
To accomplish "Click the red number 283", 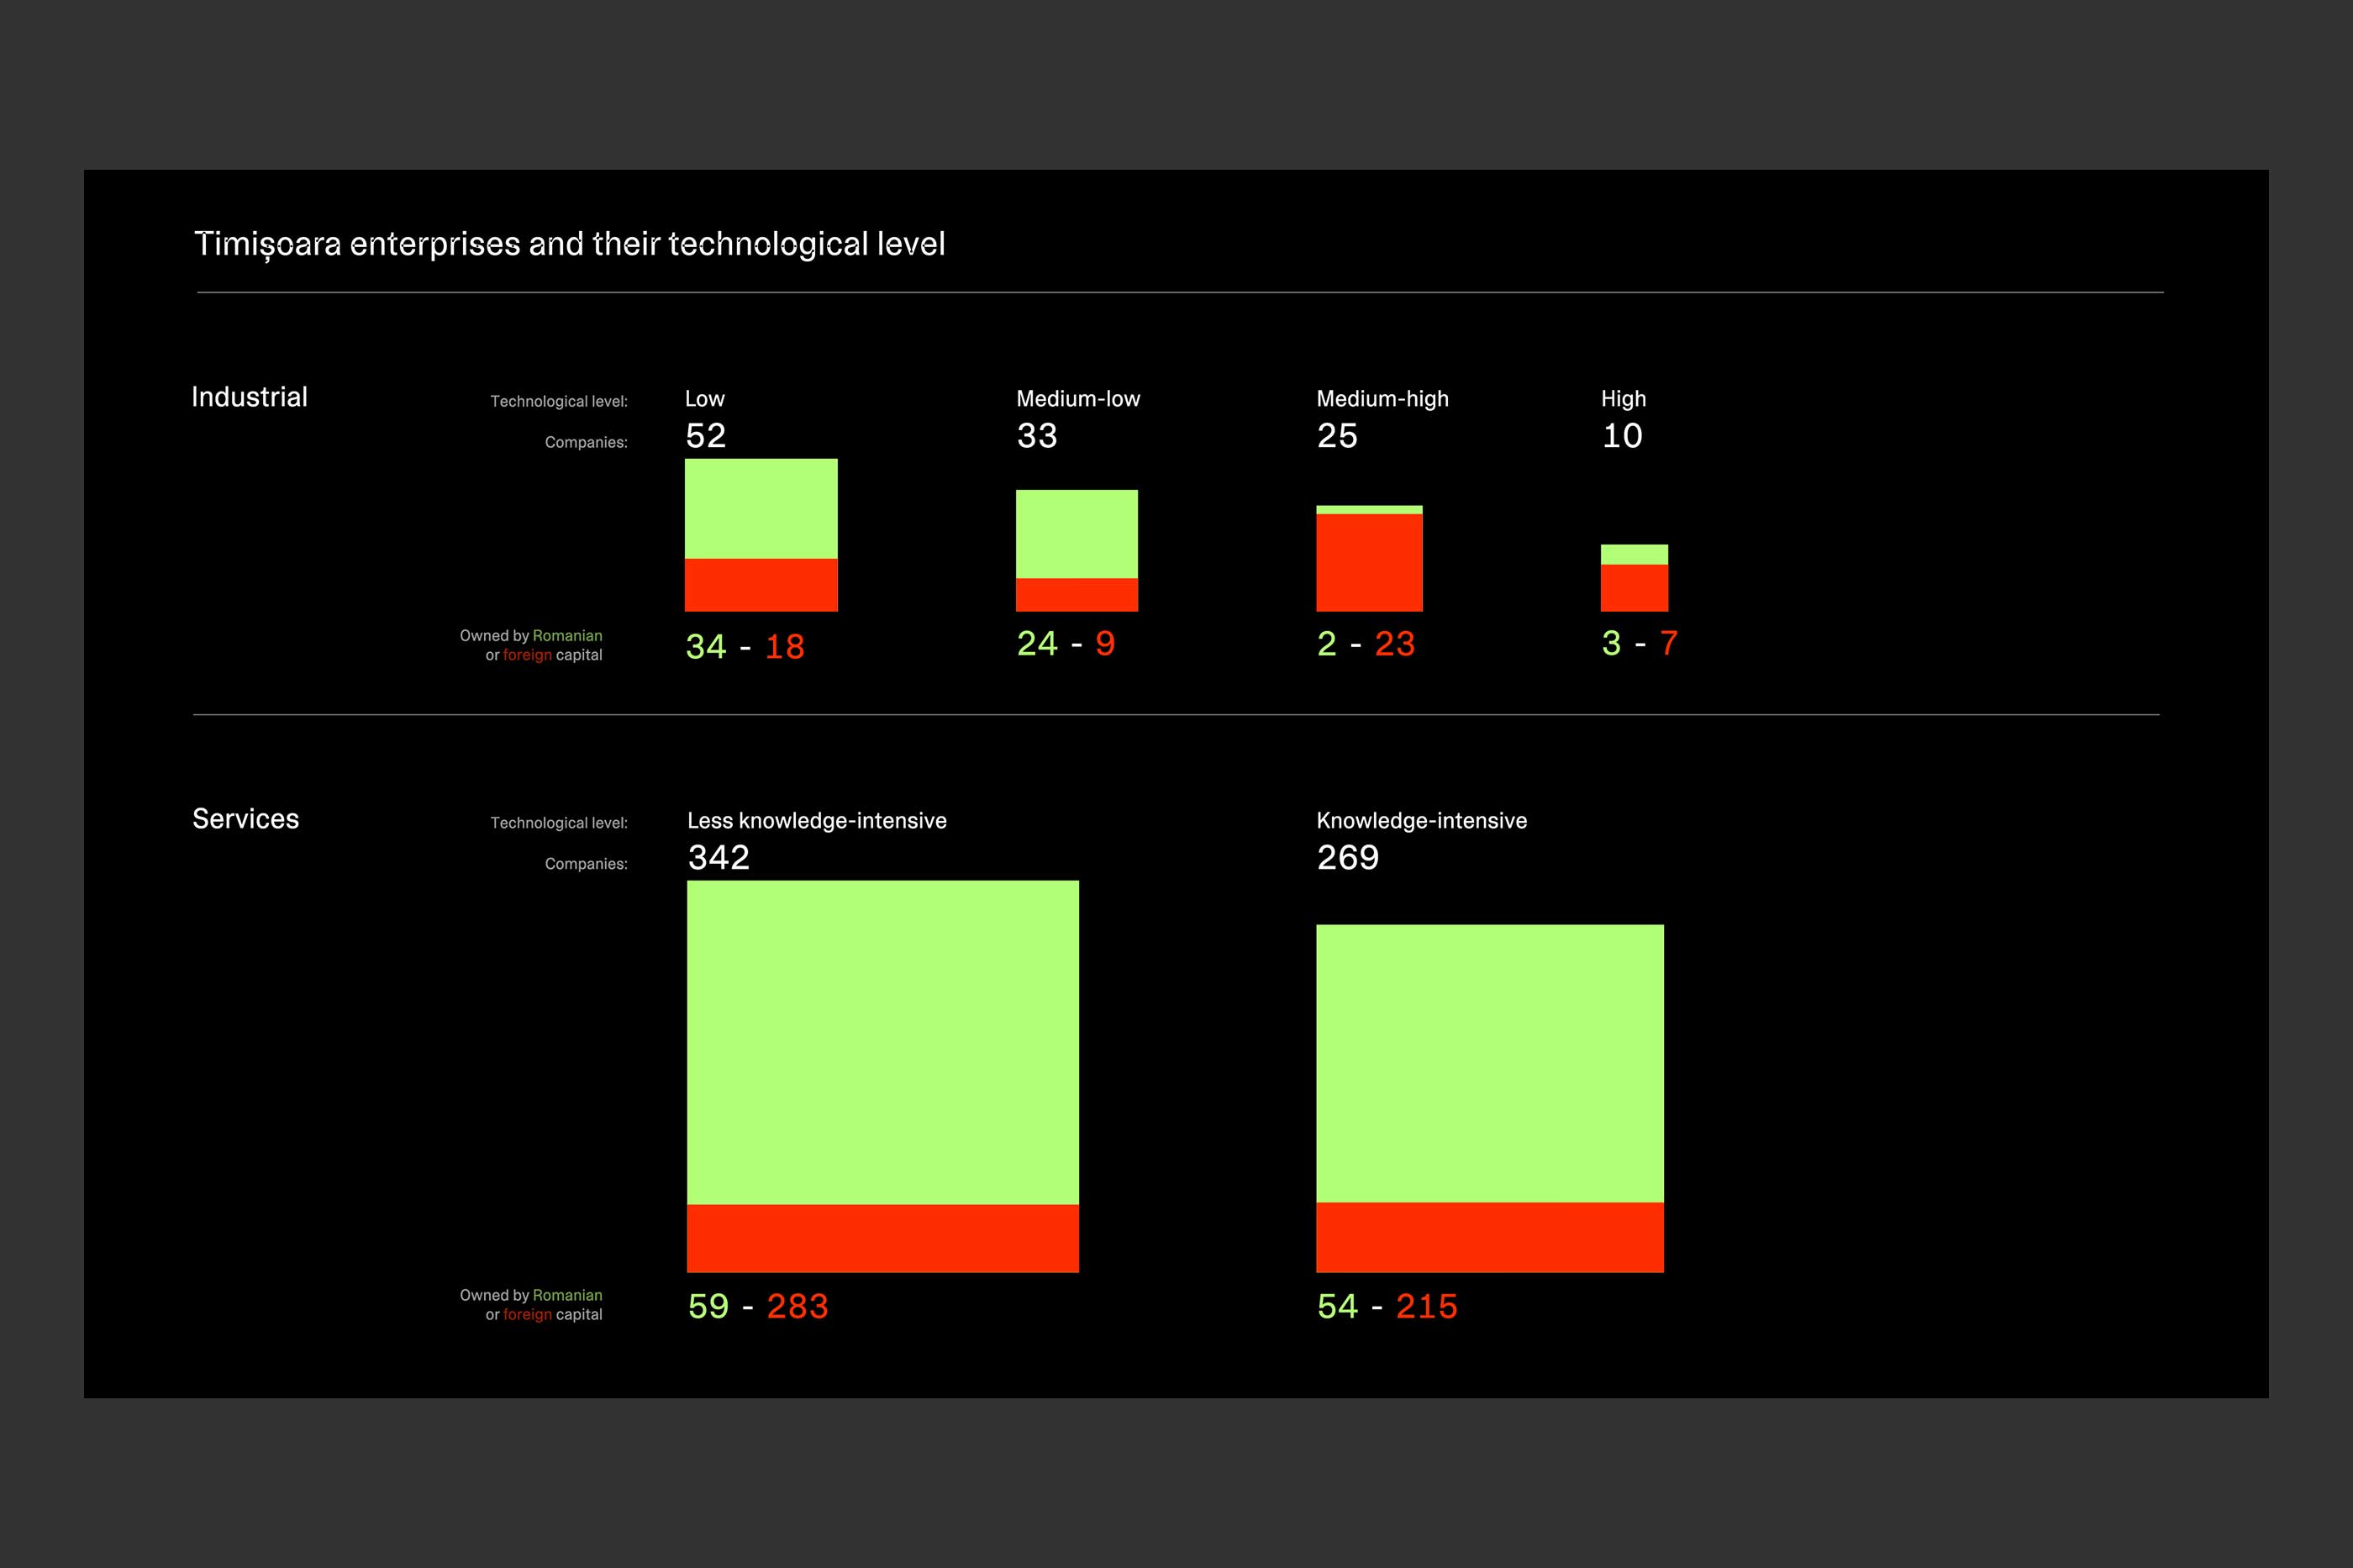I will click(797, 1306).
